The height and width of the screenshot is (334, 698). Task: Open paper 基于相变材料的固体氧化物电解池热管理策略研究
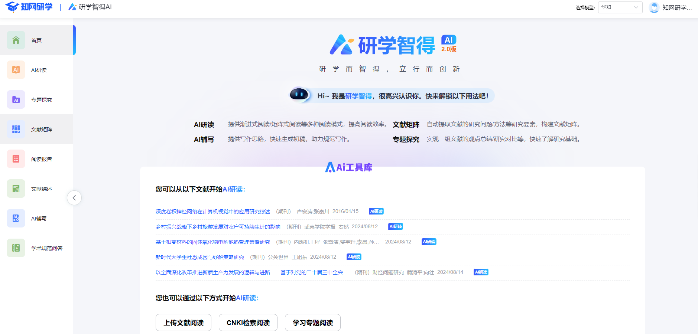pos(213,242)
